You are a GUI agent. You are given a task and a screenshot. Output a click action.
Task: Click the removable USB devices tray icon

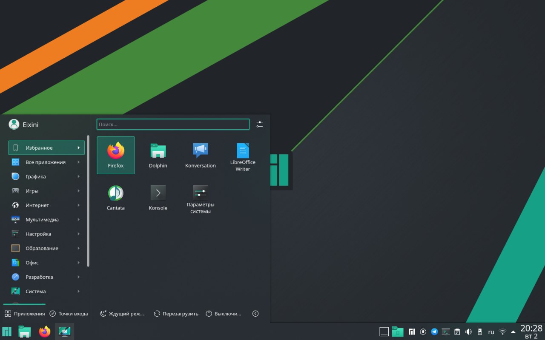click(479, 331)
